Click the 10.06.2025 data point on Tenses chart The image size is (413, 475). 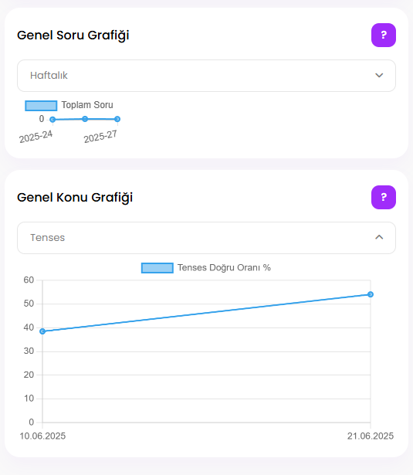[42, 331]
